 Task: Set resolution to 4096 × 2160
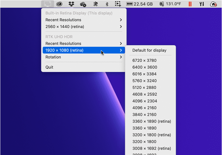(x=150, y=108)
